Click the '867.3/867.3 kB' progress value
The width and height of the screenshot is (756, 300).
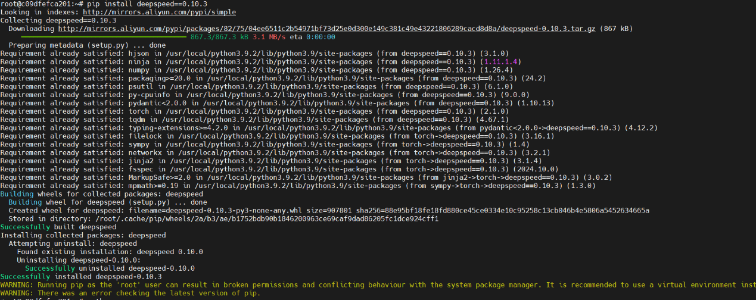click(x=220, y=37)
